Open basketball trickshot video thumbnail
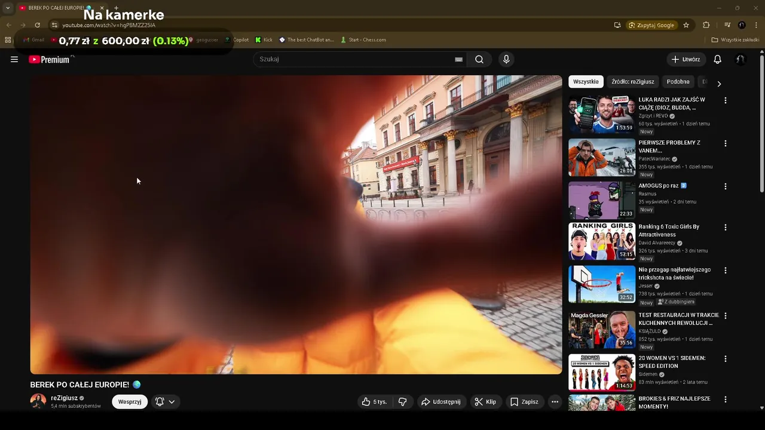This screenshot has width=765, height=430. (602, 284)
